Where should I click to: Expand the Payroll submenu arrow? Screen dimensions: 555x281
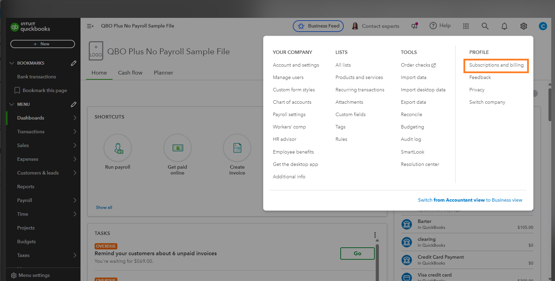pyautogui.click(x=75, y=200)
